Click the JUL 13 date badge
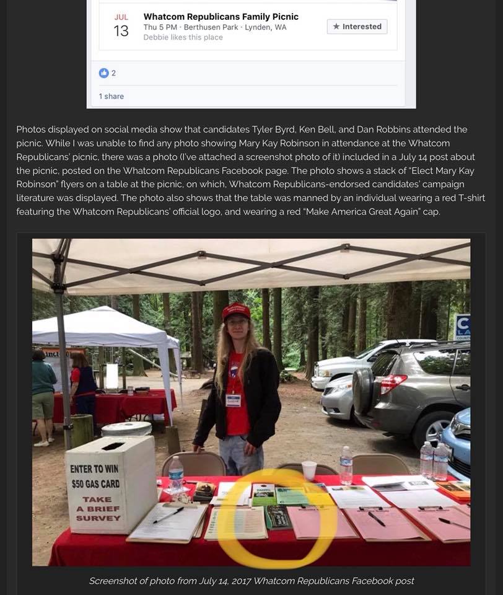The height and width of the screenshot is (595, 503). click(121, 26)
